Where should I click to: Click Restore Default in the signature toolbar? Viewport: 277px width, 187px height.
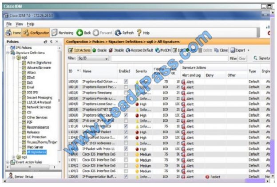point(136,51)
